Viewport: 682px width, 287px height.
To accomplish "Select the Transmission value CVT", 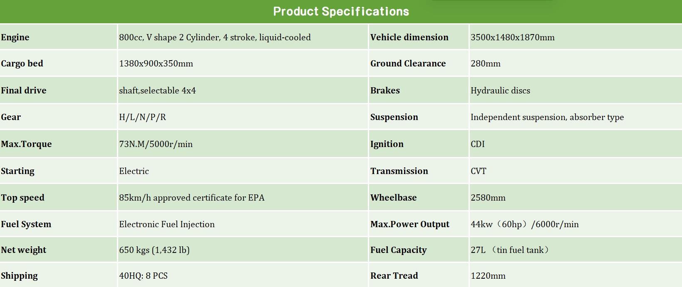I will pos(479,171).
